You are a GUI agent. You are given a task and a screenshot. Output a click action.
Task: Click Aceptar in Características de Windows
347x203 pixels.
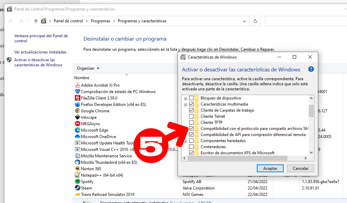tap(270, 168)
